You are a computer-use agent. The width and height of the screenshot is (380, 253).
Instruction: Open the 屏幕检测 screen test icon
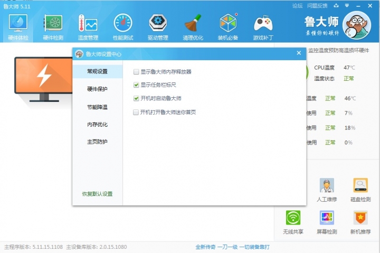(327, 218)
